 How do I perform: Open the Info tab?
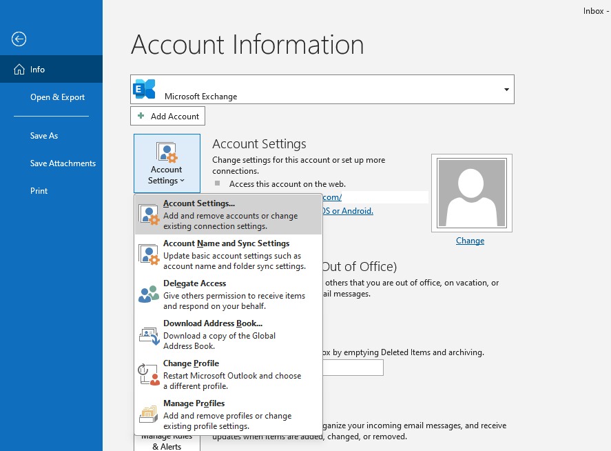pyautogui.click(x=51, y=70)
